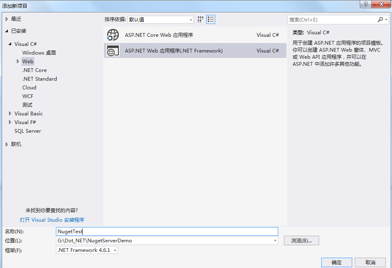Click the 确定 button

coord(337,263)
